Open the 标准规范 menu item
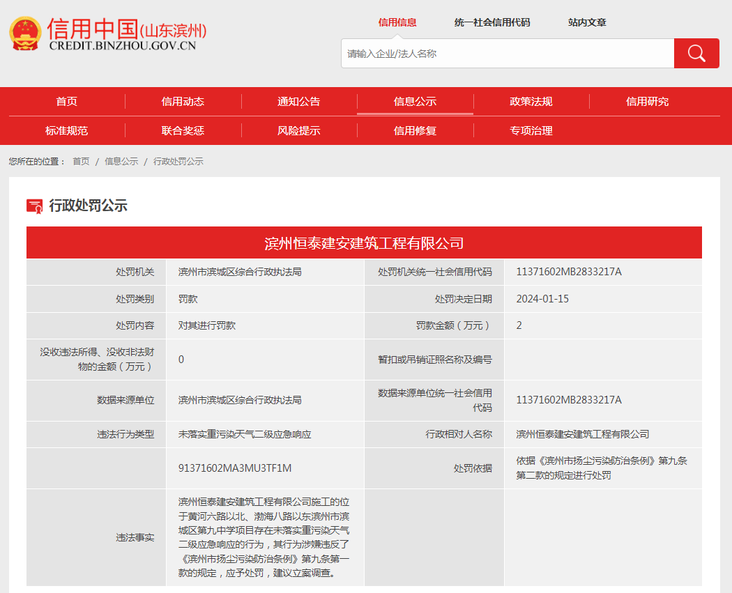732x593 pixels. 67,130
